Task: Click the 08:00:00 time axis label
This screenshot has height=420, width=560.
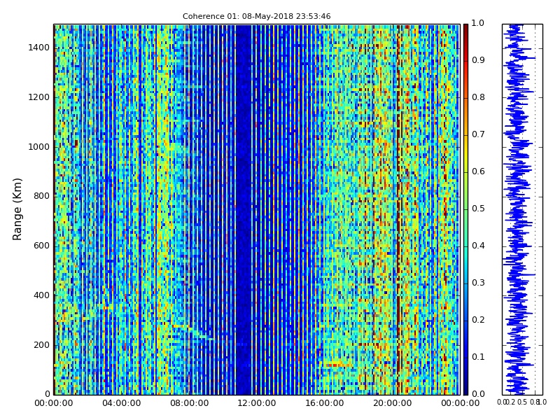Action: (x=189, y=404)
